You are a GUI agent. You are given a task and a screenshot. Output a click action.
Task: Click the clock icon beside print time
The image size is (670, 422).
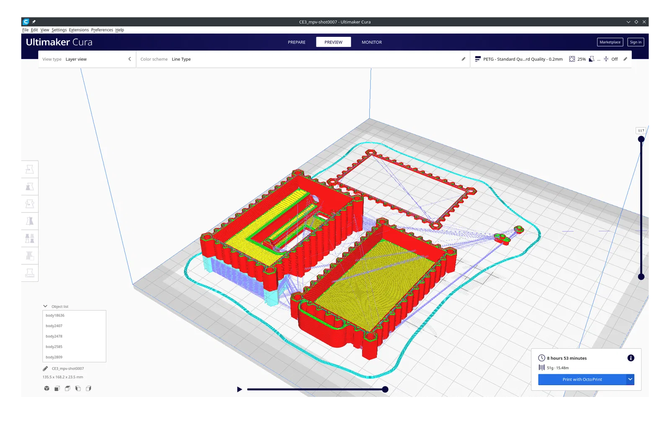(541, 358)
